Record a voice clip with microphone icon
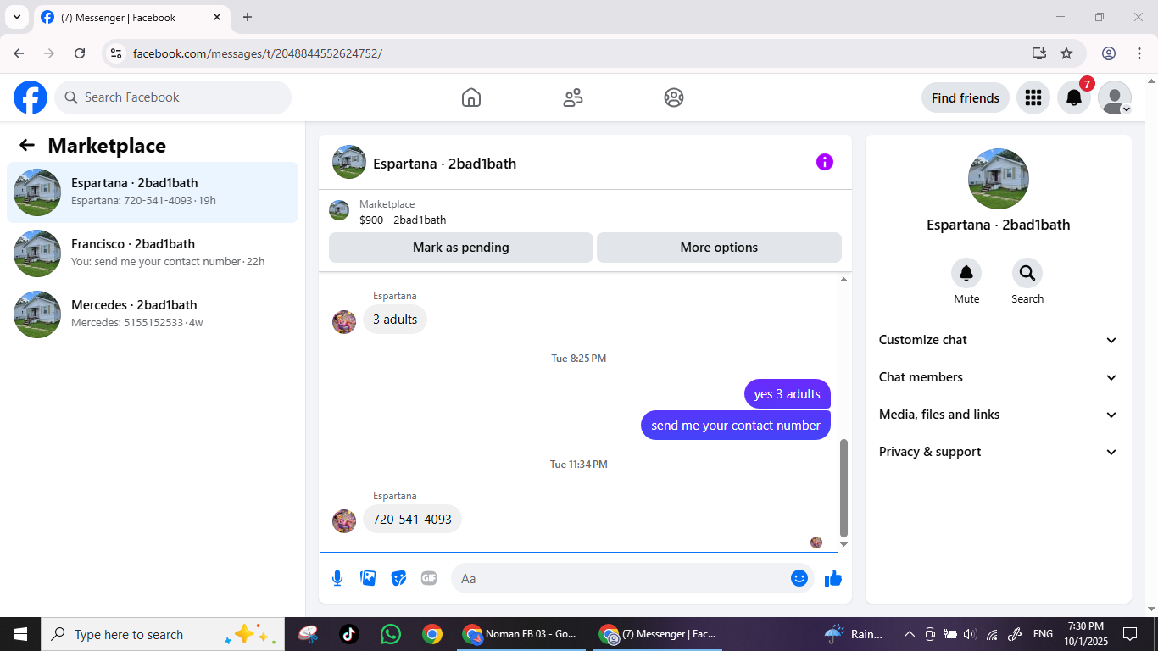This screenshot has width=1158, height=651. pos(337,578)
